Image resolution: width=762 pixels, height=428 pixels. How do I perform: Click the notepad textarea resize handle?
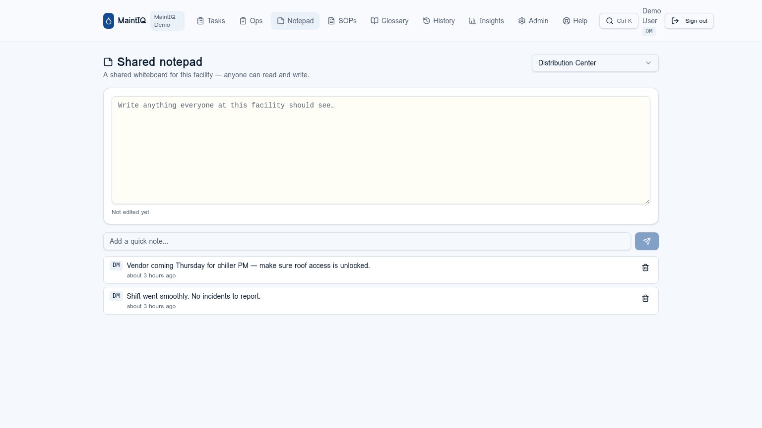pos(647,201)
